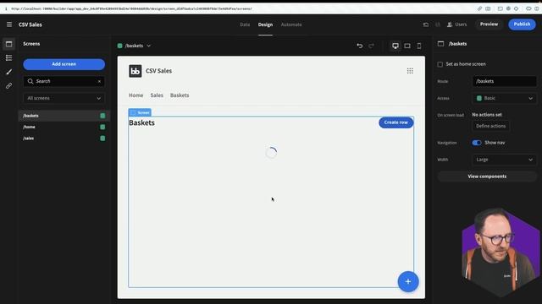Click Home in the preview navigation
Image resolution: width=542 pixels, height=304 pixels.
(135, 95)
